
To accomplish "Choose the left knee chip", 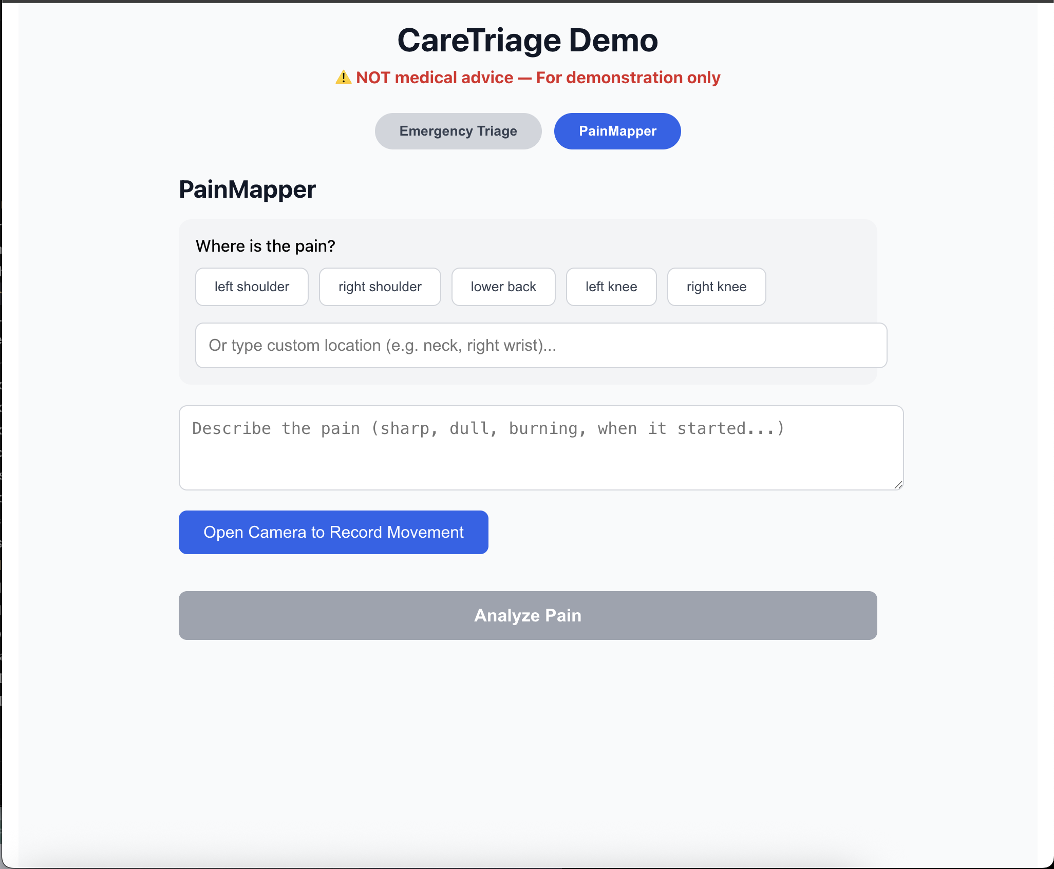I will coord(611,287).
